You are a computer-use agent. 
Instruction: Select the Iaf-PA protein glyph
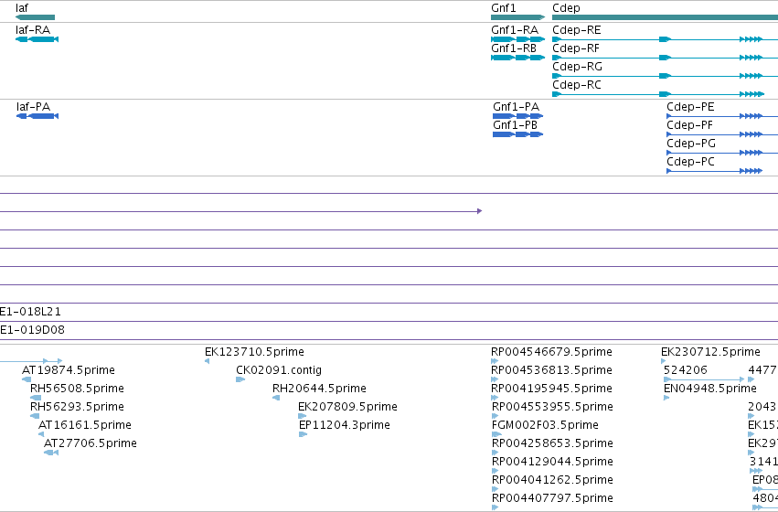click(37, 116)
